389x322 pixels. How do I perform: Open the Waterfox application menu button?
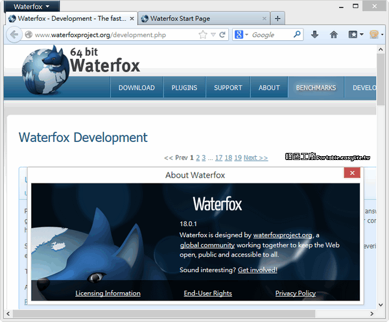tap(32, 6)
